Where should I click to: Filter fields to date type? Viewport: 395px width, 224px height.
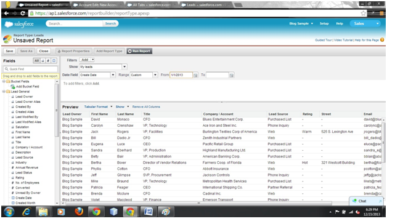click(x=54, y=61)
